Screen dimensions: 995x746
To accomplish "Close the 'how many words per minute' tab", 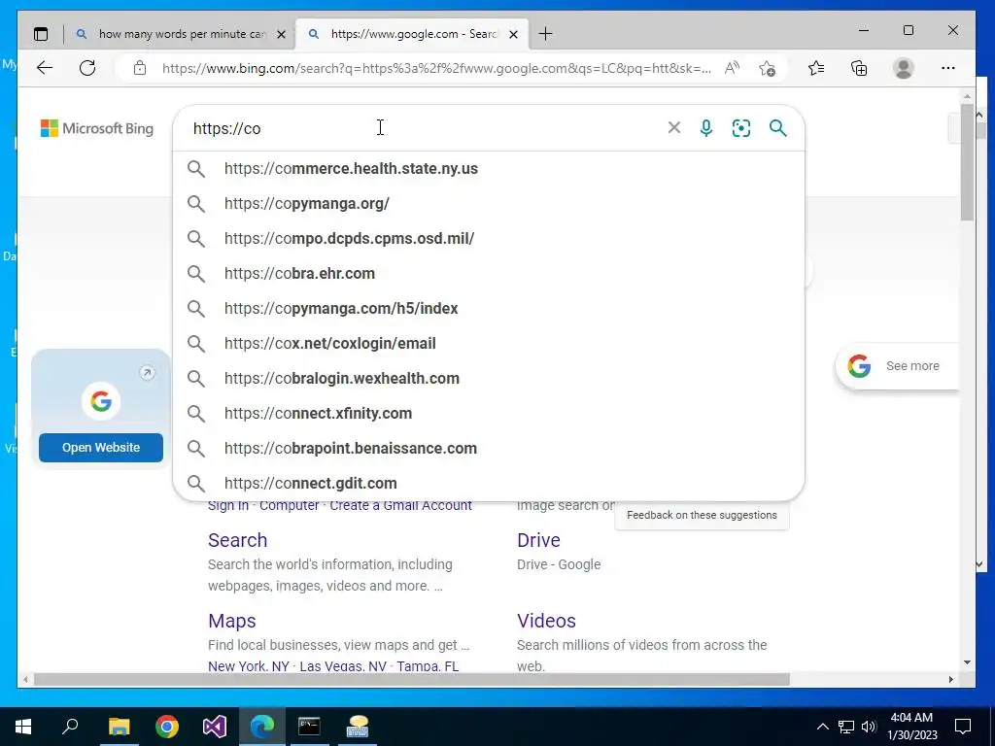I will (x=281, y=34).
